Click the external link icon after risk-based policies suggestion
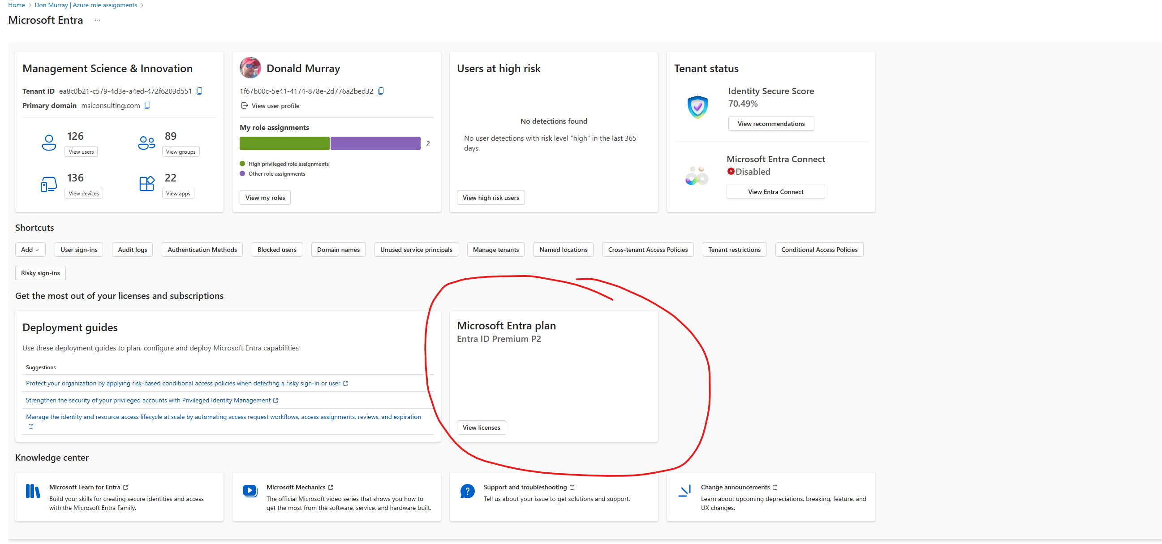The height and width of the screenshot is (544, 1162). 345,384
